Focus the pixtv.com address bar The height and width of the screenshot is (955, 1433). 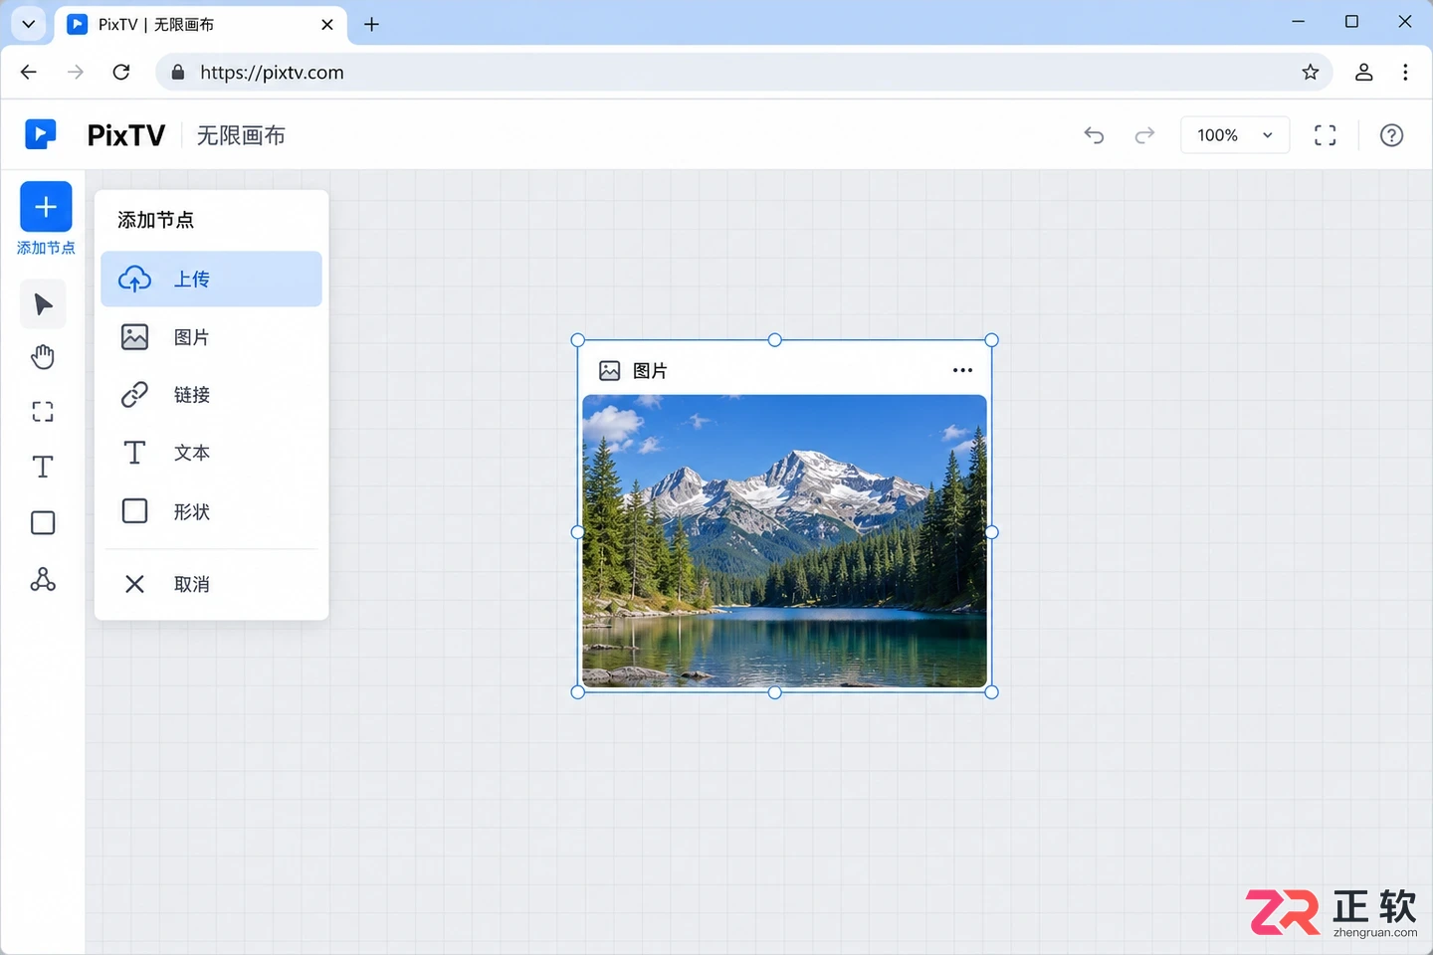coord(744,72)
